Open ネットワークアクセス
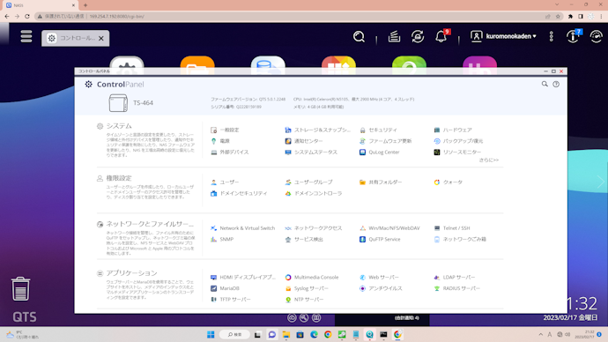The width and height of the screenshot is (608, 342). point(314,228)
